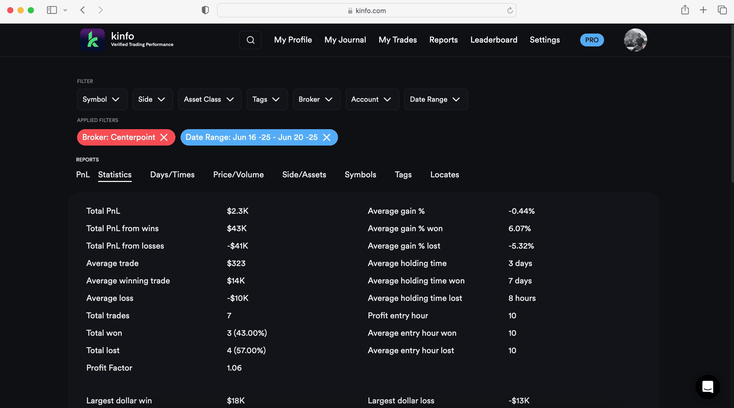Open the Date Range filter dropdown
734x408 pixels.
tap(435, 99)
